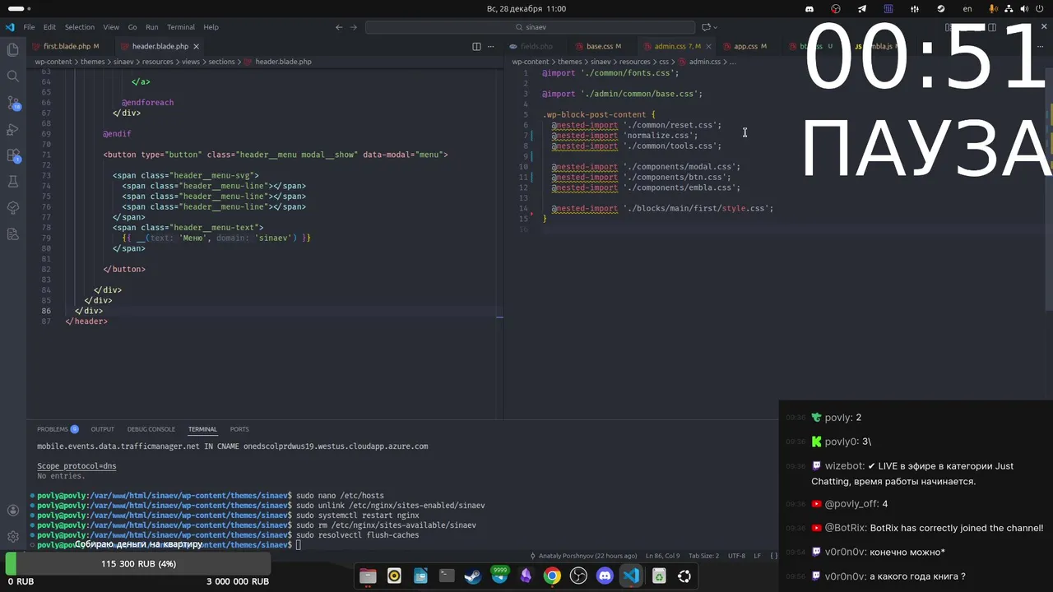Switch to DEBUG CONSOLE panel tab

(151, 429)
